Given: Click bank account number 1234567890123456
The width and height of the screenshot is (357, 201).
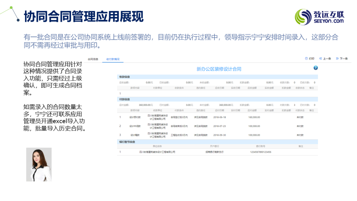Looking at the screenshot, I should (x=261, y=152).
